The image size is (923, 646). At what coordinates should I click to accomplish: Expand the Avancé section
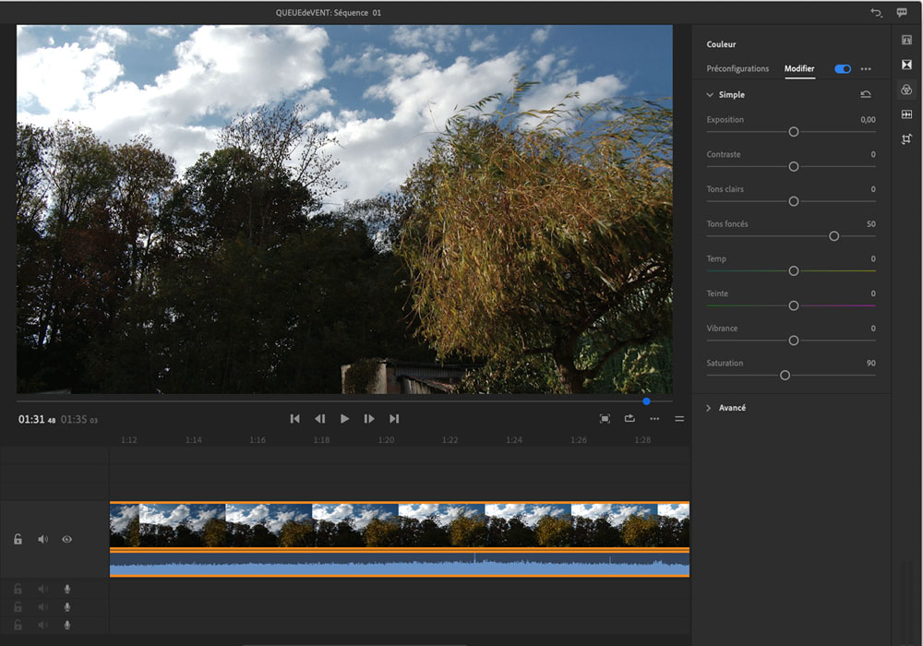pos(710,408)
